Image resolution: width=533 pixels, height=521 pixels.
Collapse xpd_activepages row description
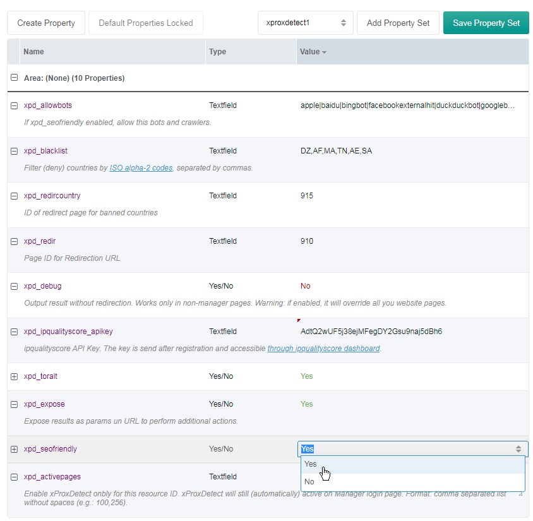coord(14,477)
